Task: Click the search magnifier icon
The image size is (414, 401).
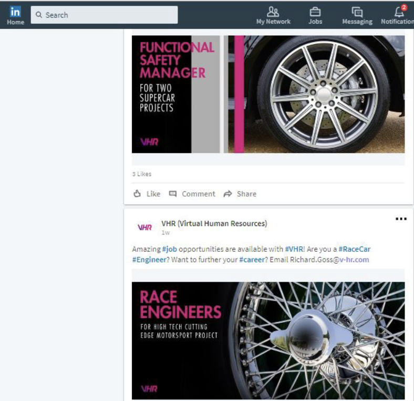Action: (x=39, y=15)
